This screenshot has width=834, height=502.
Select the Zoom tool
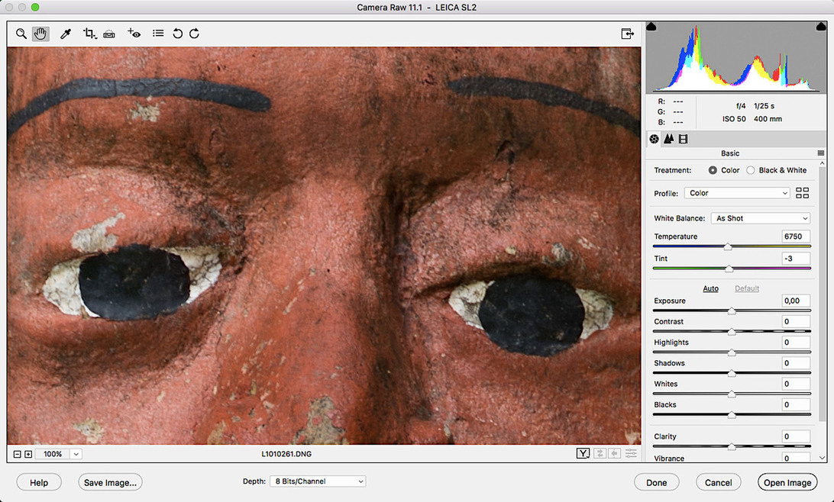pos(21,34)
